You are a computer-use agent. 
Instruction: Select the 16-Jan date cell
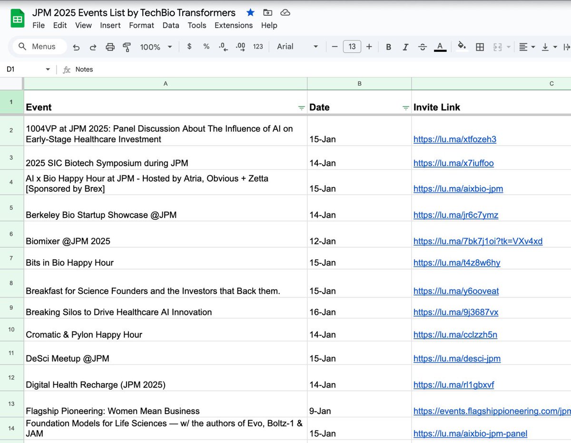coord(359,308)
